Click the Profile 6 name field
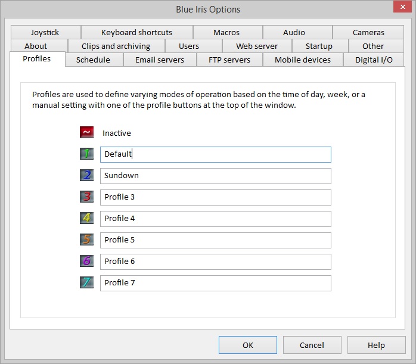The image size is (416, 364). click(215, 262)
